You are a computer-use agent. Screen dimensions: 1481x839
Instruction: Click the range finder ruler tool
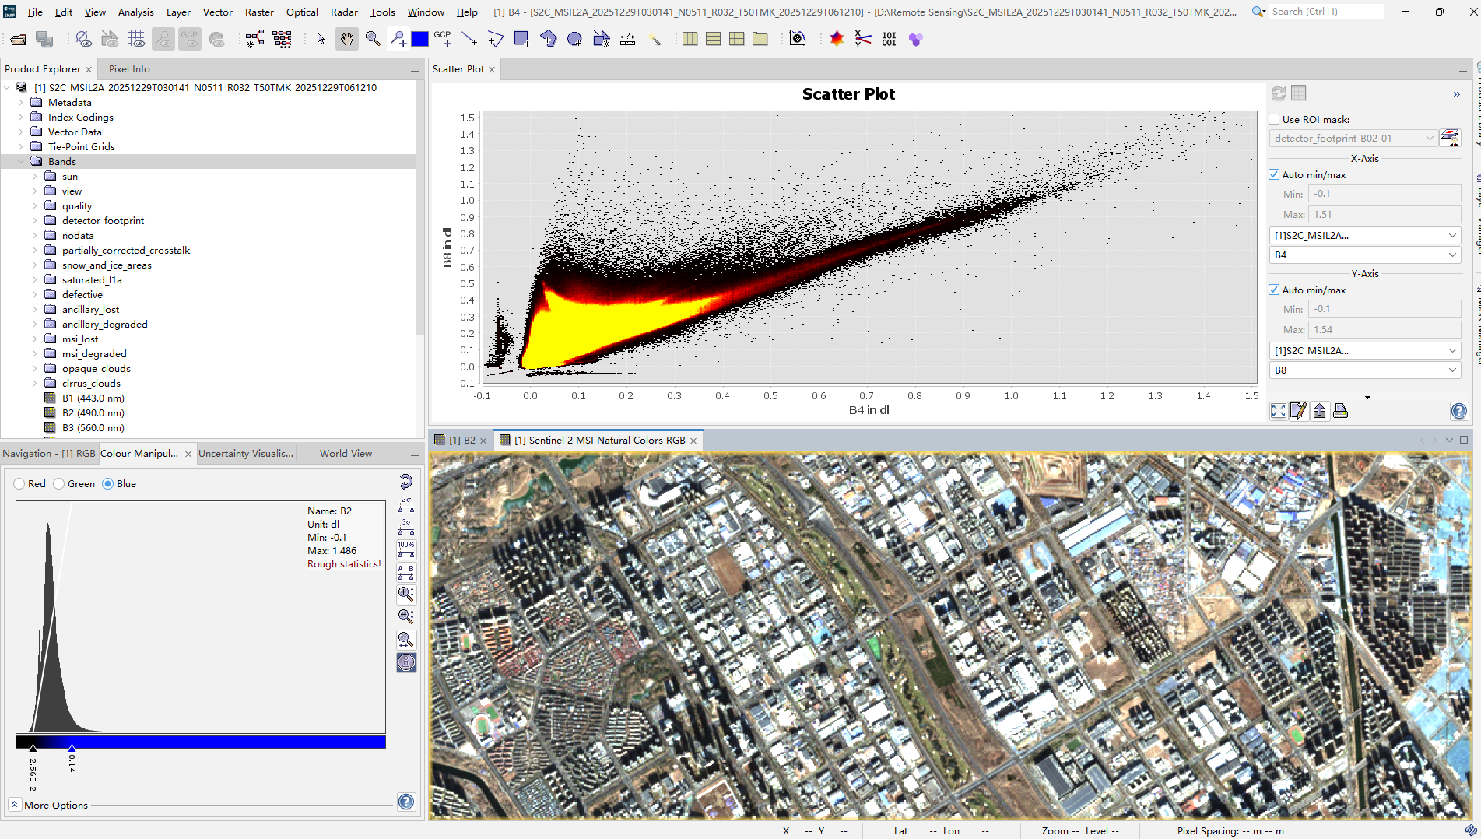click(627, 39)
